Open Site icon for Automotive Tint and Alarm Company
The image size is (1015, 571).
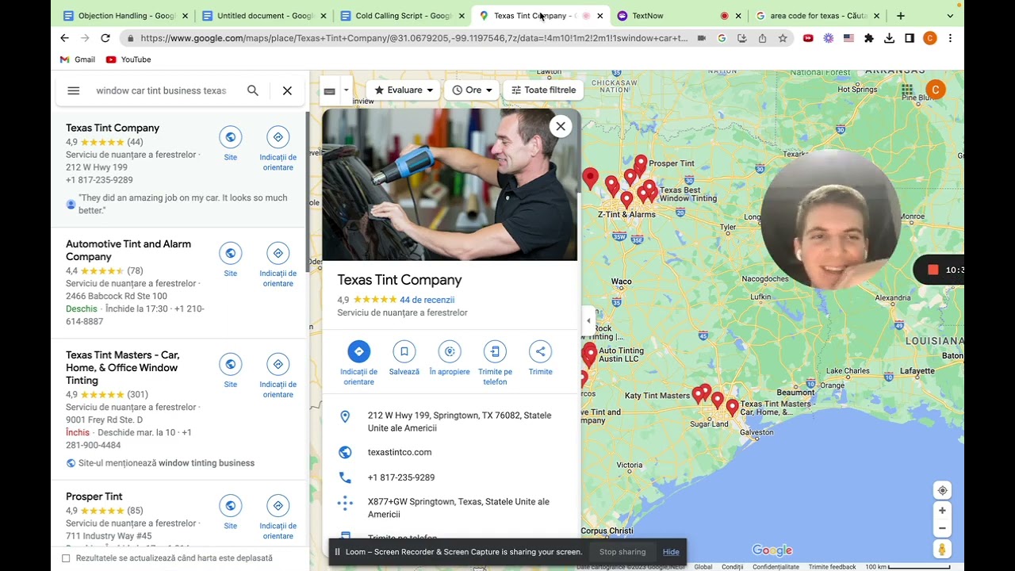pyautogui.click(x=230, y=254)
